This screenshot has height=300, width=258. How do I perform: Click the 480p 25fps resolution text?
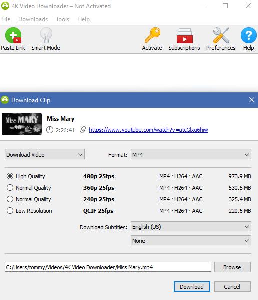[99, 176]
